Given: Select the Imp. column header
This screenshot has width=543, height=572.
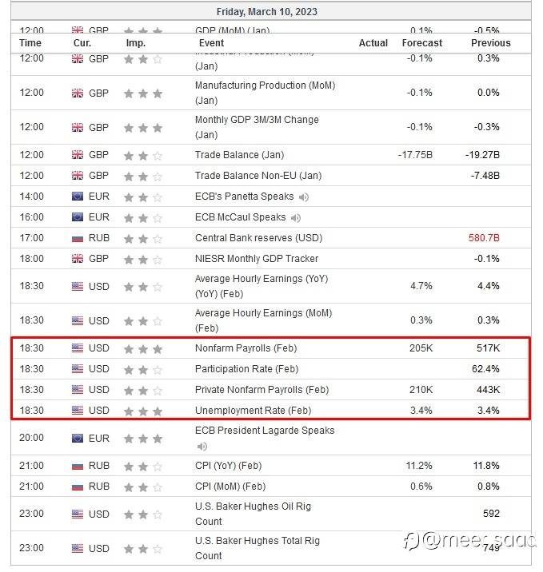Looking at the screenshot, I should point(136,43).
